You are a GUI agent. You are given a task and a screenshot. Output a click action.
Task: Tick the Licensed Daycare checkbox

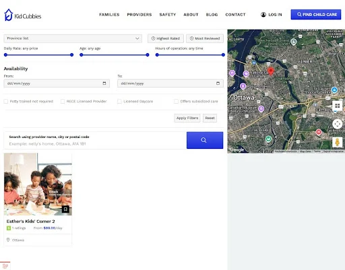point(119,101)
